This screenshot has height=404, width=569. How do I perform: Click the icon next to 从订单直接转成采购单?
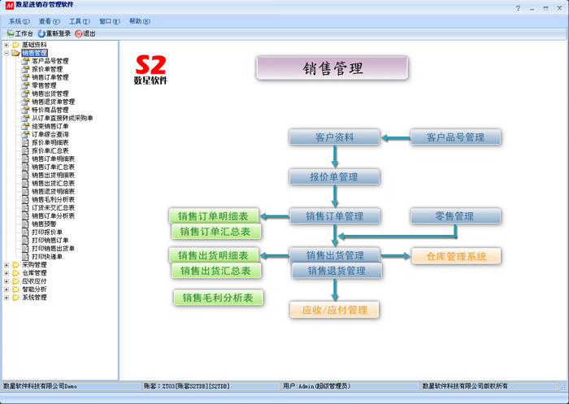coord(25,118)
